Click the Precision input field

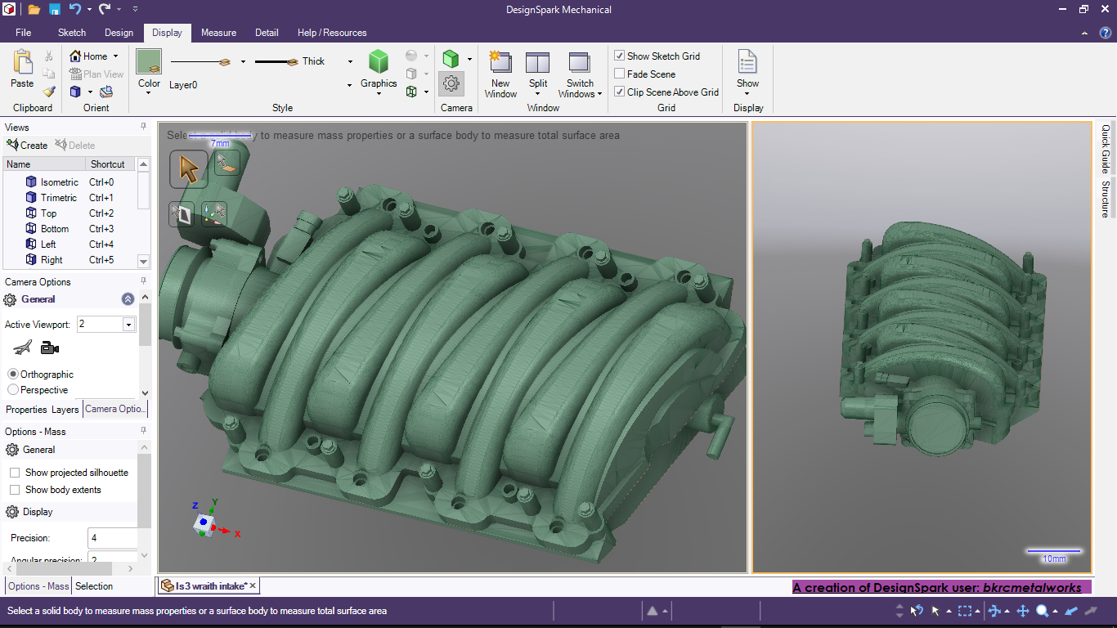(x=112, y=538)
